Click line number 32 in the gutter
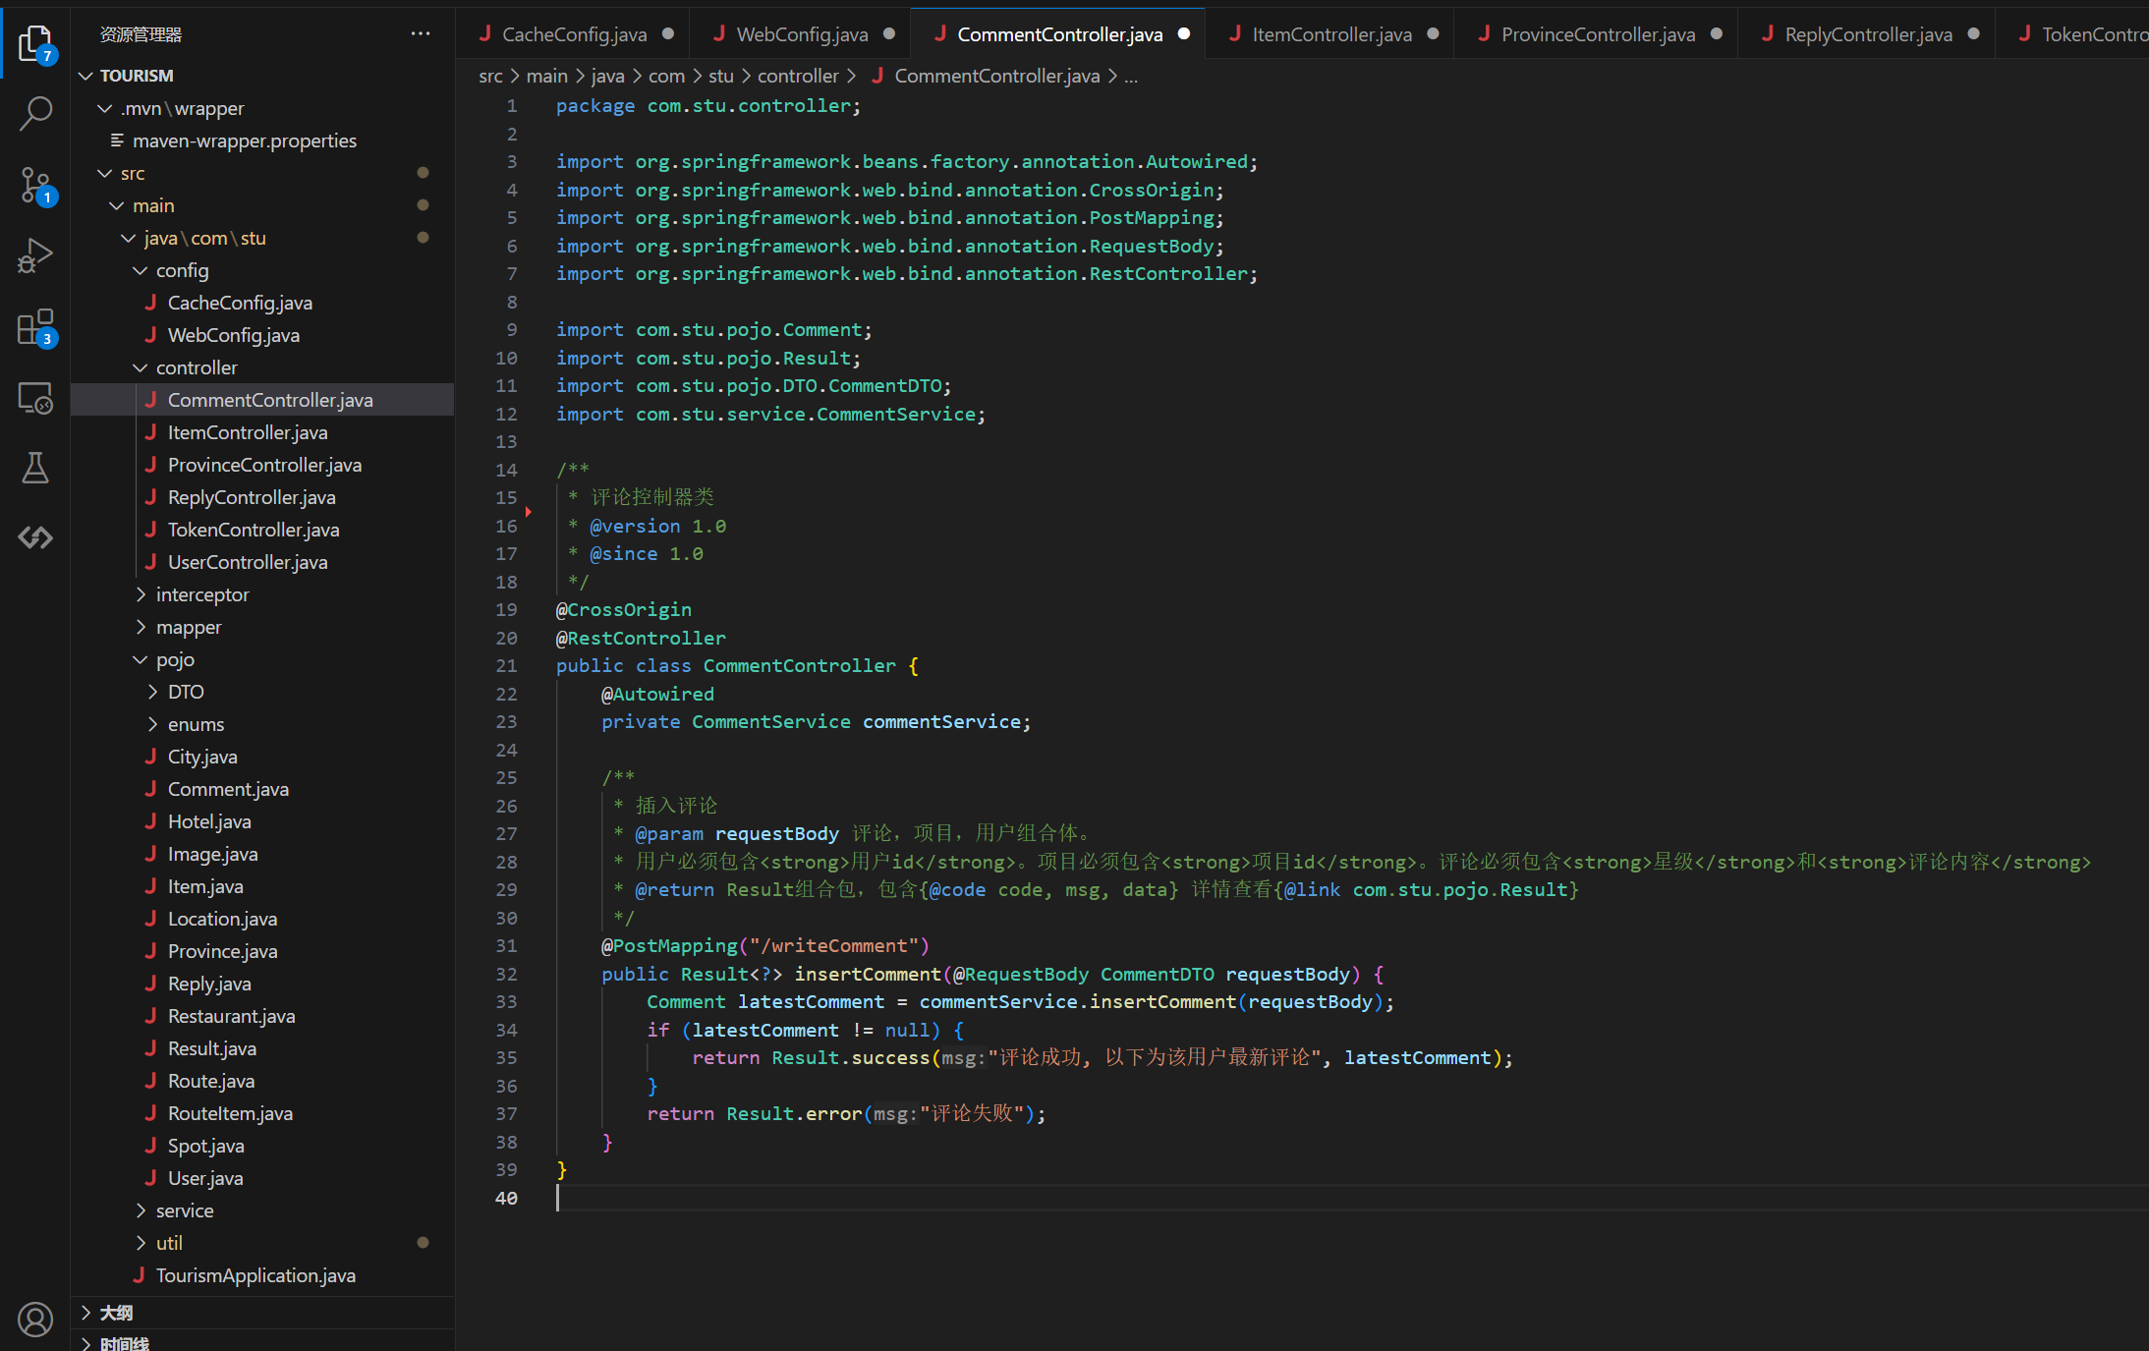The image size is (2149, 1351). point(506,974)
